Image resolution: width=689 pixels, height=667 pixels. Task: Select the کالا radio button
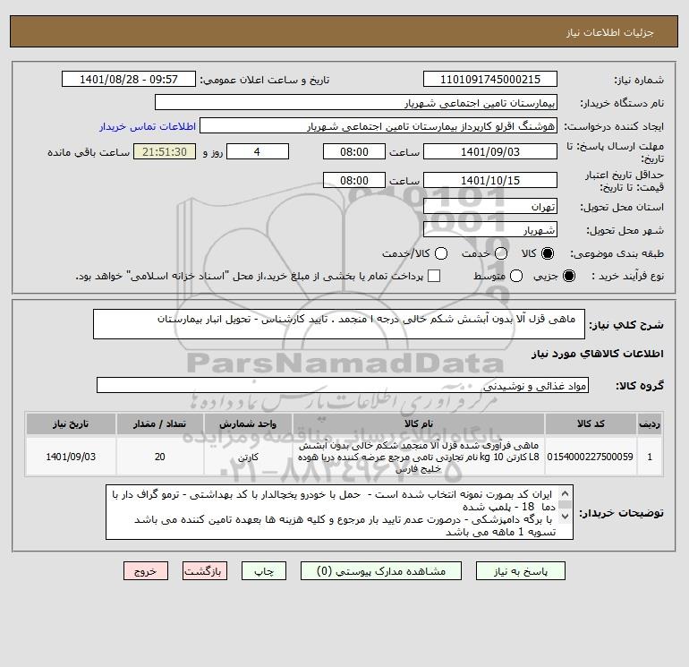pyautogui.click(x=548, y=253)
